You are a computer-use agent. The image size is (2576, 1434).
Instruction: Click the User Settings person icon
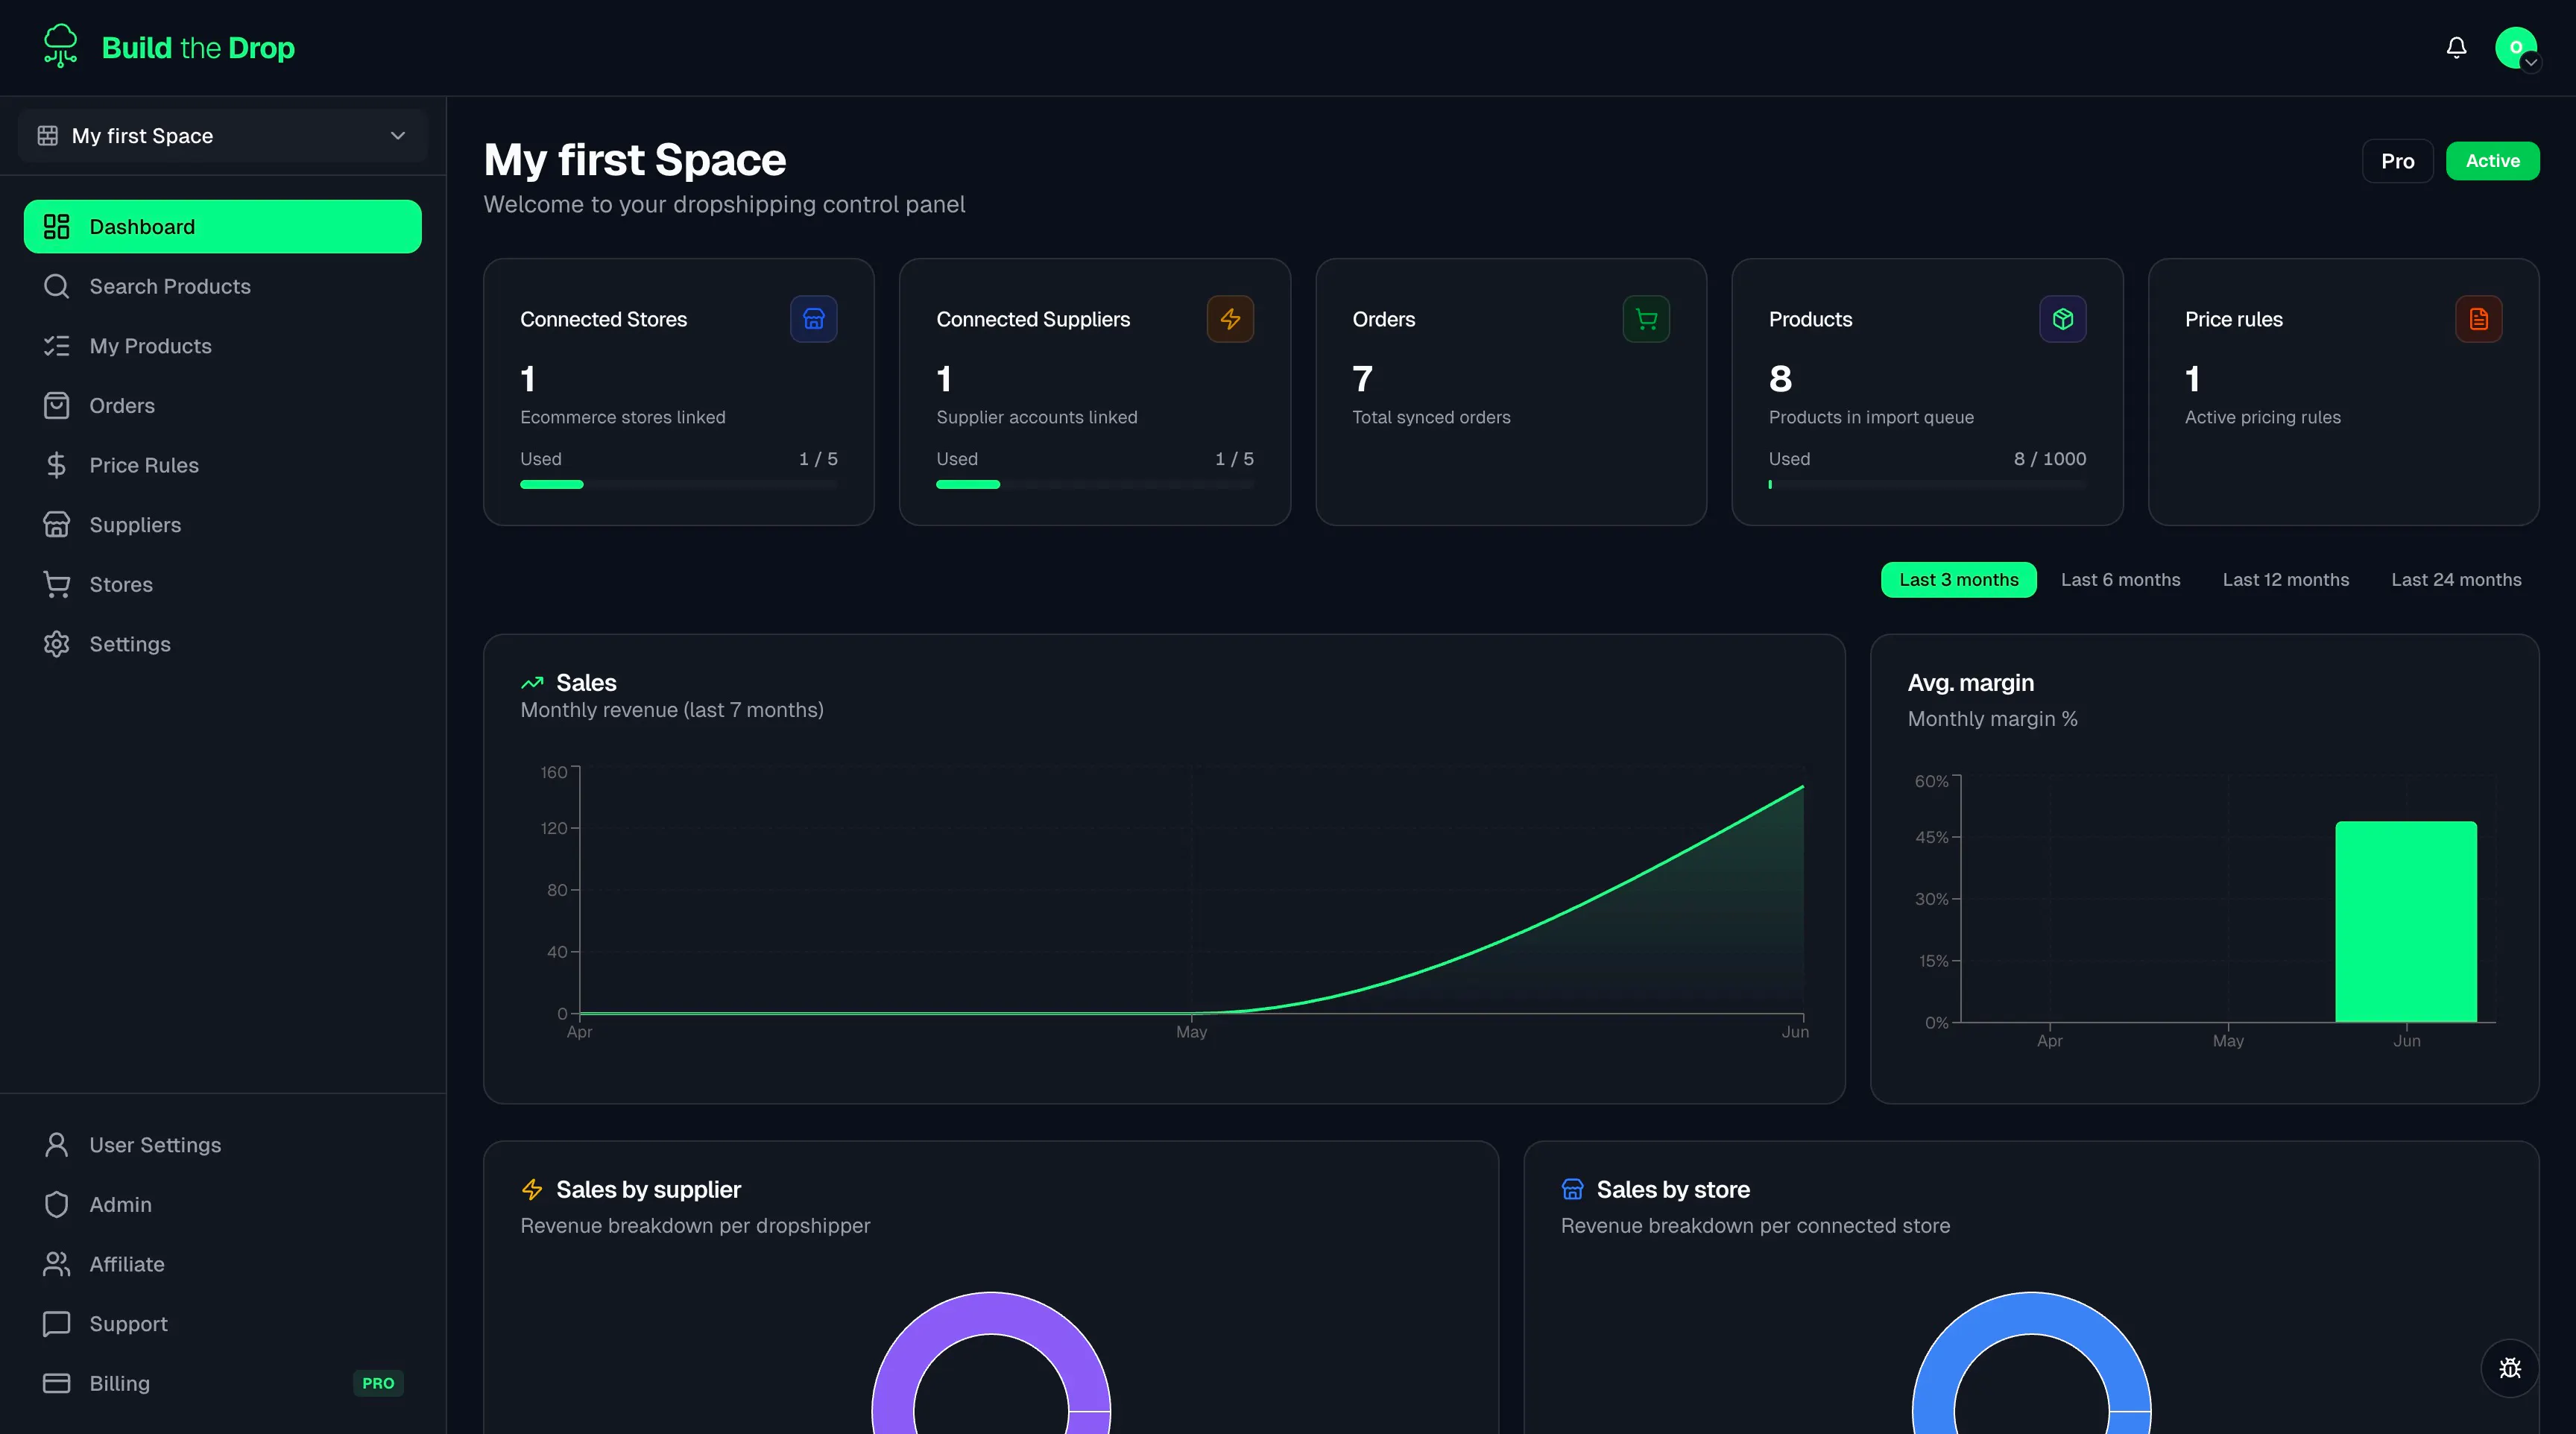click(x=57, y=1145)
